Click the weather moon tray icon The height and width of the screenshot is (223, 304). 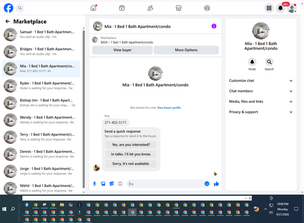point(257,209)
